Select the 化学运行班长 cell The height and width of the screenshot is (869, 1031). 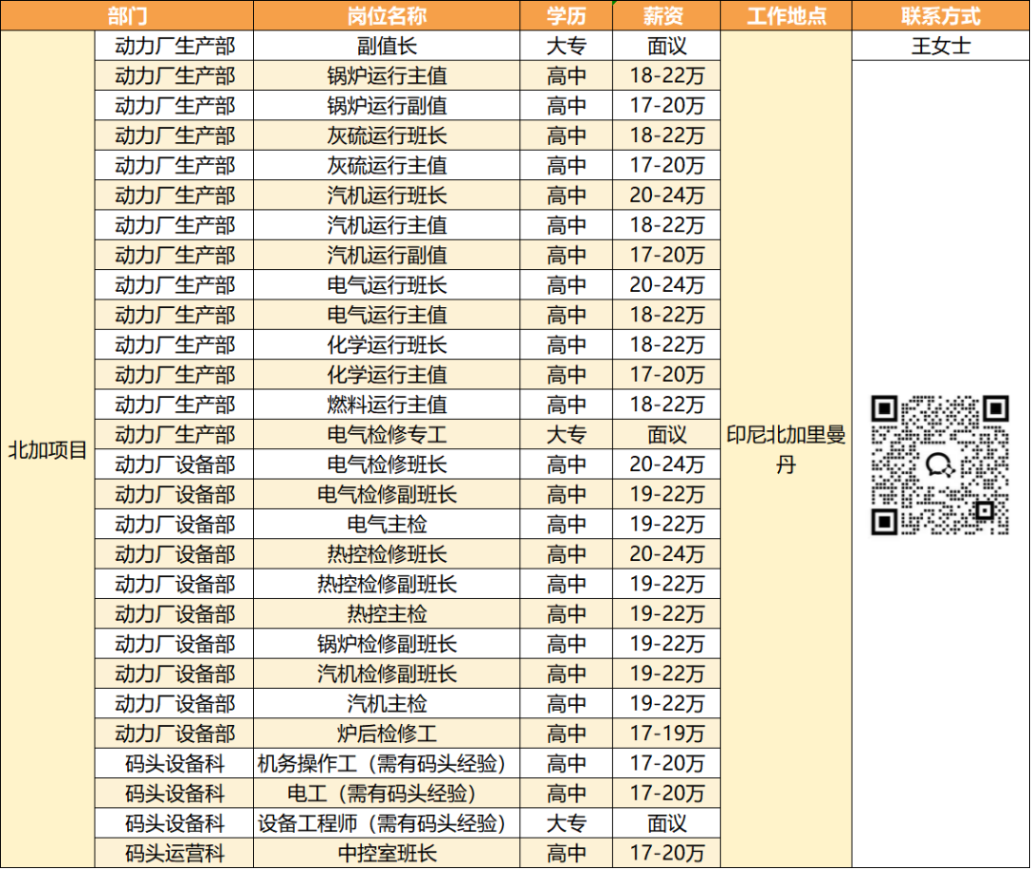(x=387, y=345)
